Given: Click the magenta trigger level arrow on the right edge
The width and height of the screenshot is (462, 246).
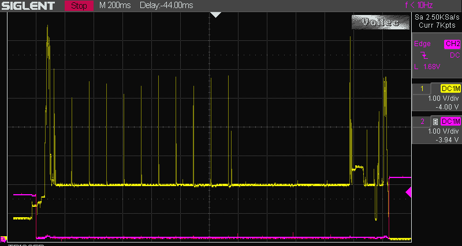Looking at the screenshot, I should tap(408, 192).
